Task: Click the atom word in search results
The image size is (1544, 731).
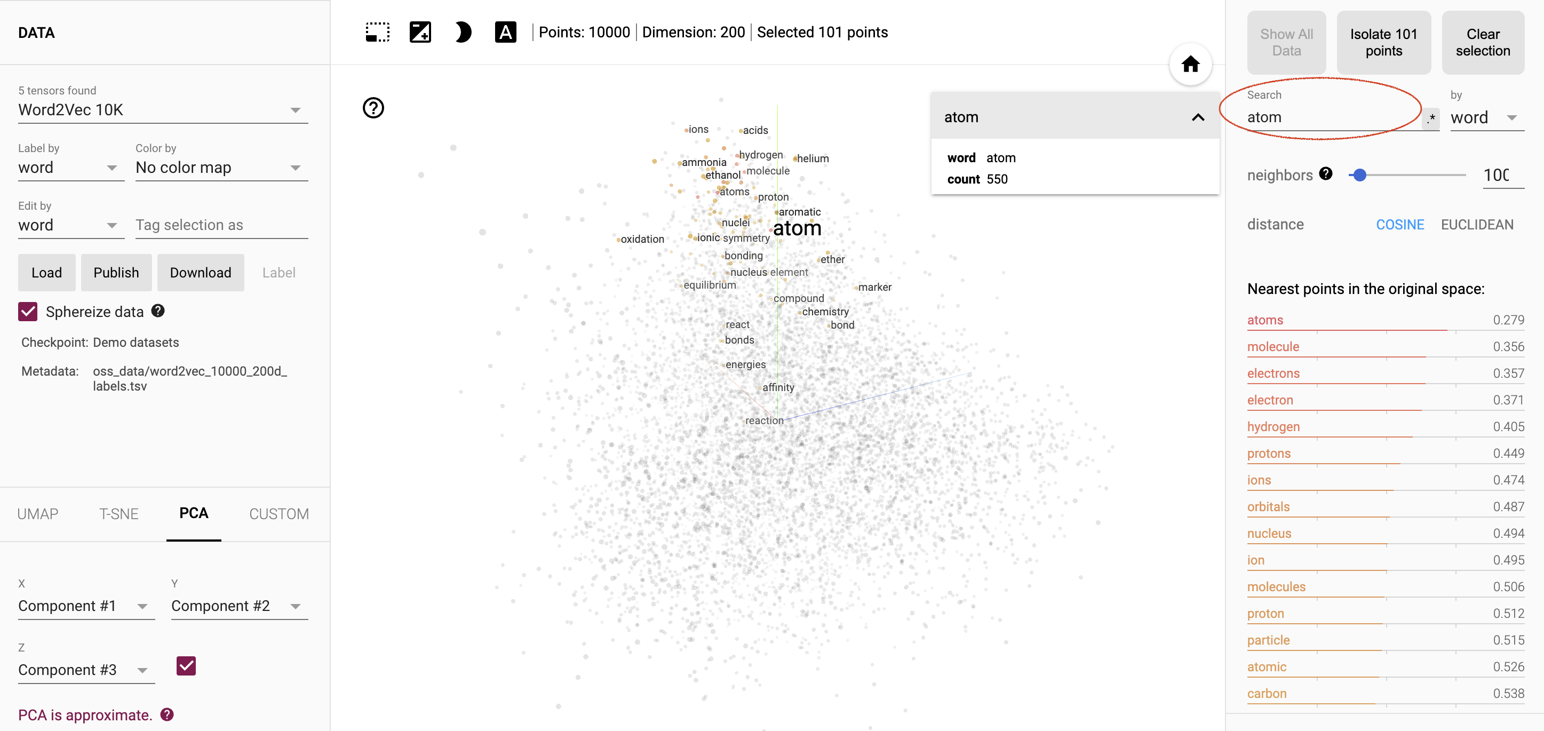Action: [x=960, y=117]
